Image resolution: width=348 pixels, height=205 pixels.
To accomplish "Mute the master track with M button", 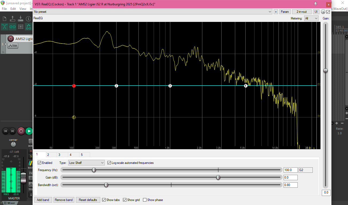I will click(x=31, y=151).
